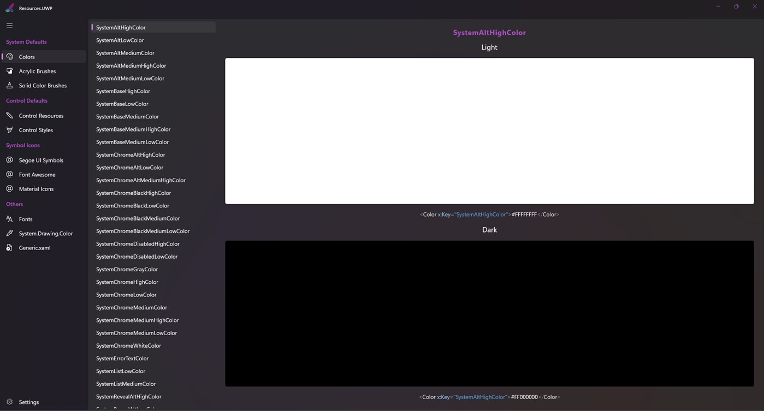Open the Acrylic Brushes page

point(43,71)
